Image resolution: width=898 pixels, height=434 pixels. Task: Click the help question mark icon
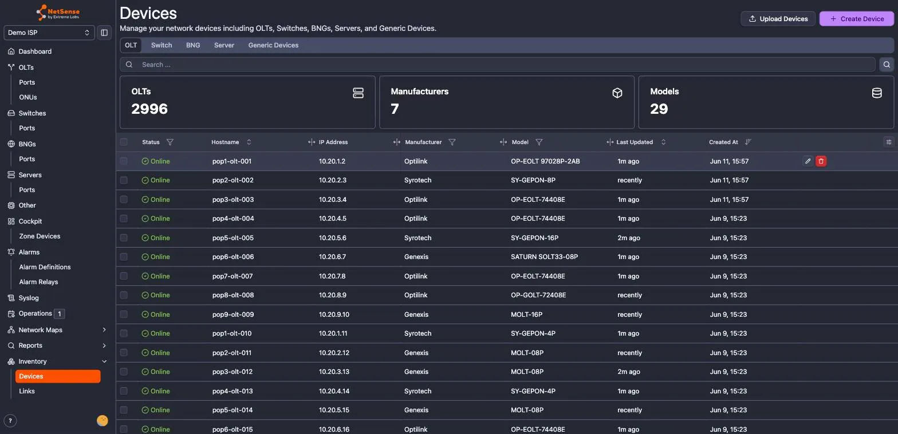(x=10, y=421)
